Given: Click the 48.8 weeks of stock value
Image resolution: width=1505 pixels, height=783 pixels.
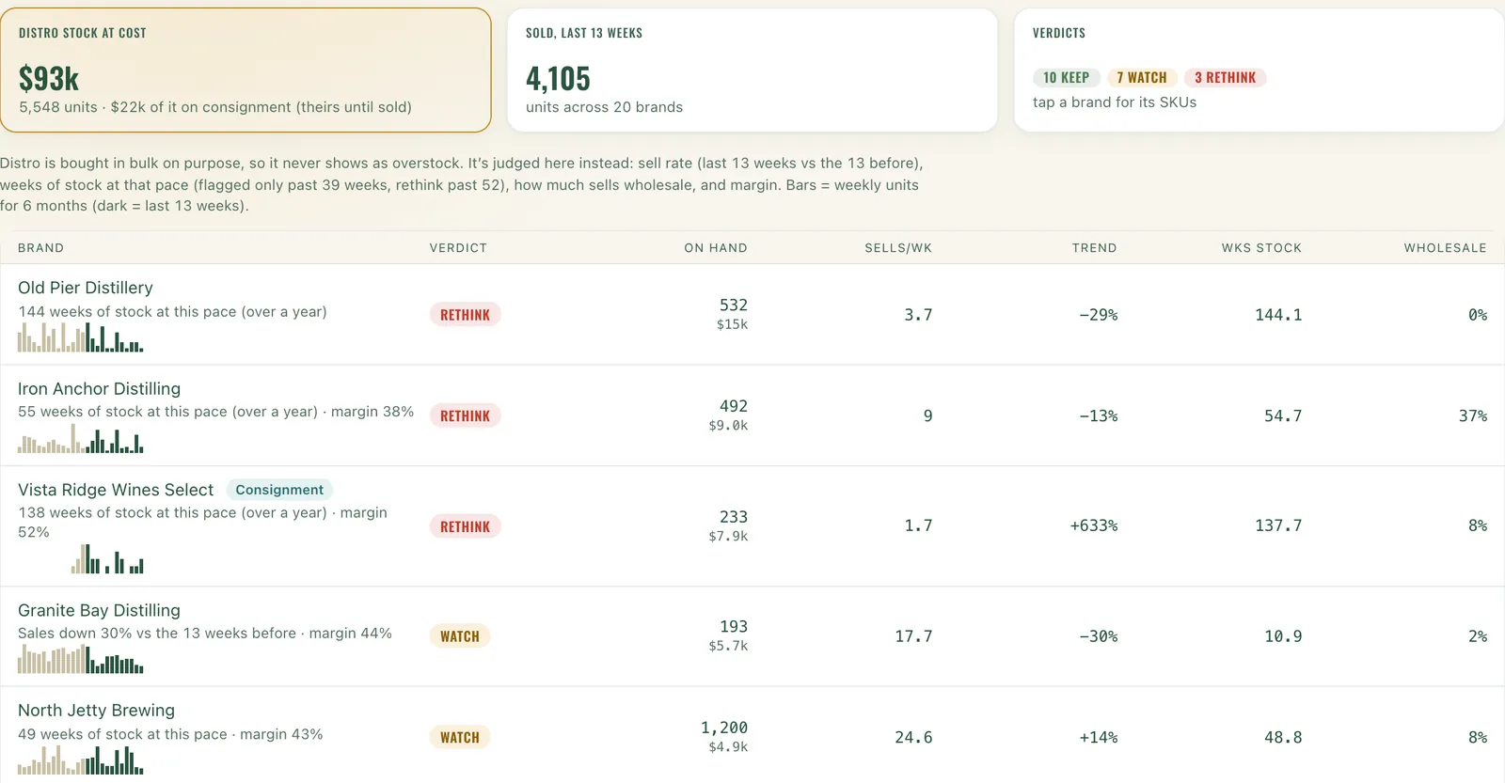Looking at the screenshot, I should (1283, 737).
